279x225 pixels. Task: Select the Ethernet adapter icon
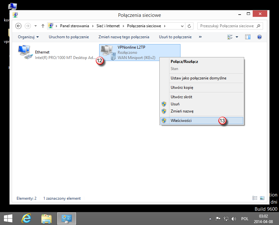point(25,52)
